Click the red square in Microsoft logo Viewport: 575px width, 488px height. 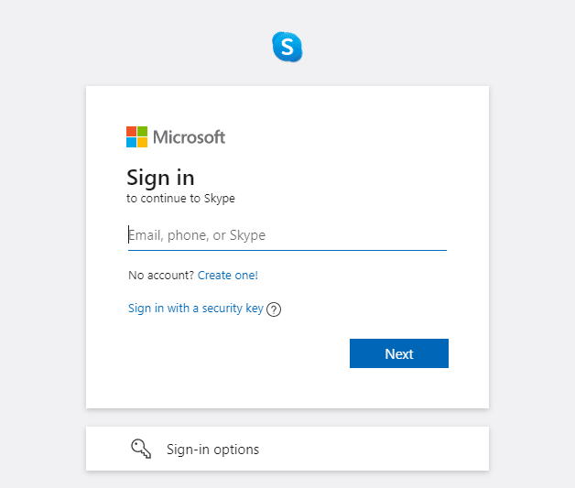coord(131,131)
